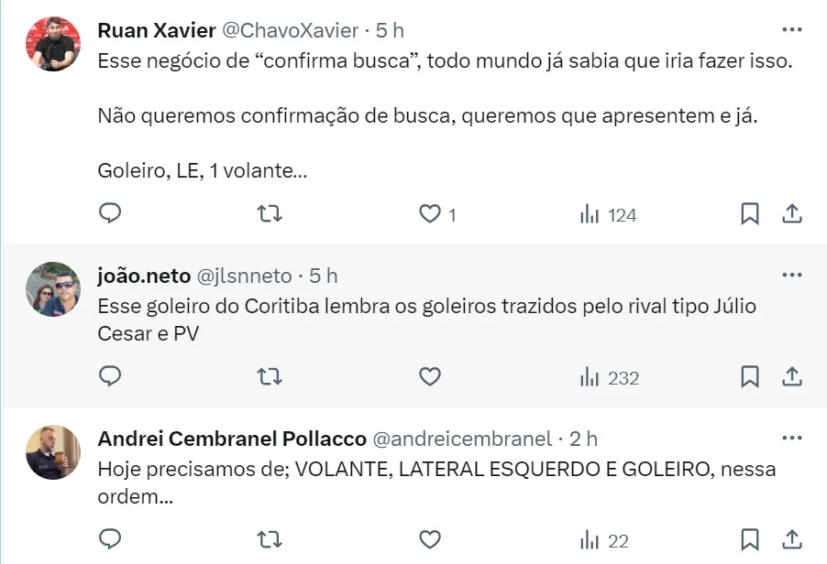Open Ruan Xavier's avatar thumbnail

tap(53, 44)
